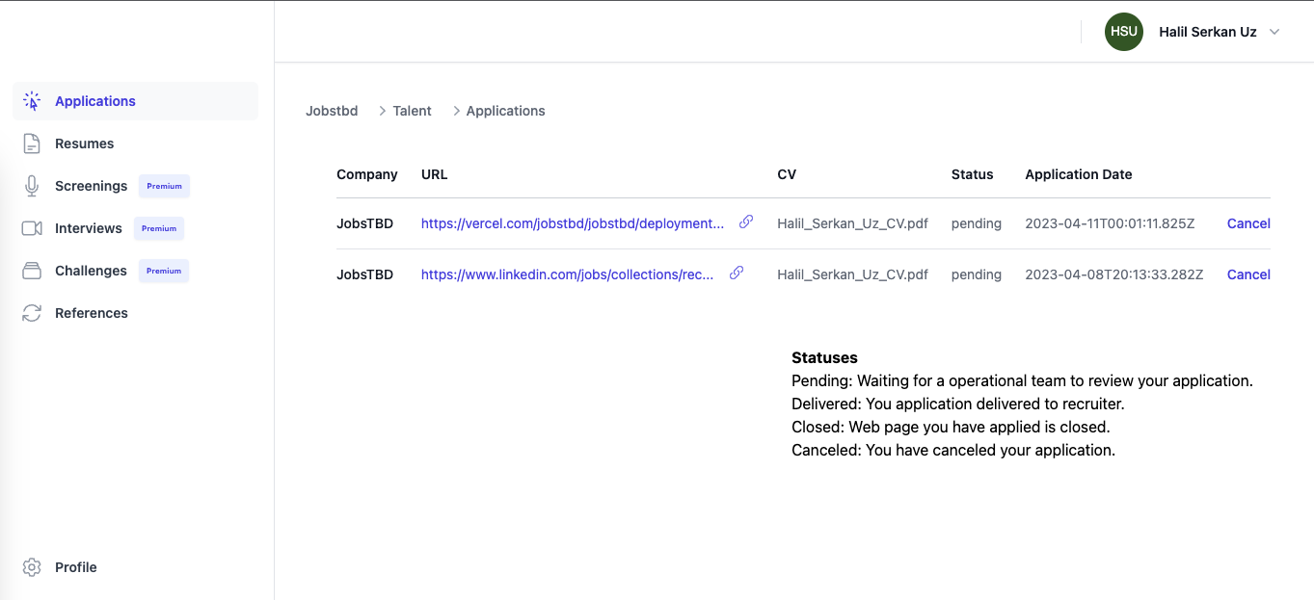The width and height of the screenshot is (1314, 600).
Task: Expand the user menu chevron beside Halil Serkan Uz
Action: 1274,32
